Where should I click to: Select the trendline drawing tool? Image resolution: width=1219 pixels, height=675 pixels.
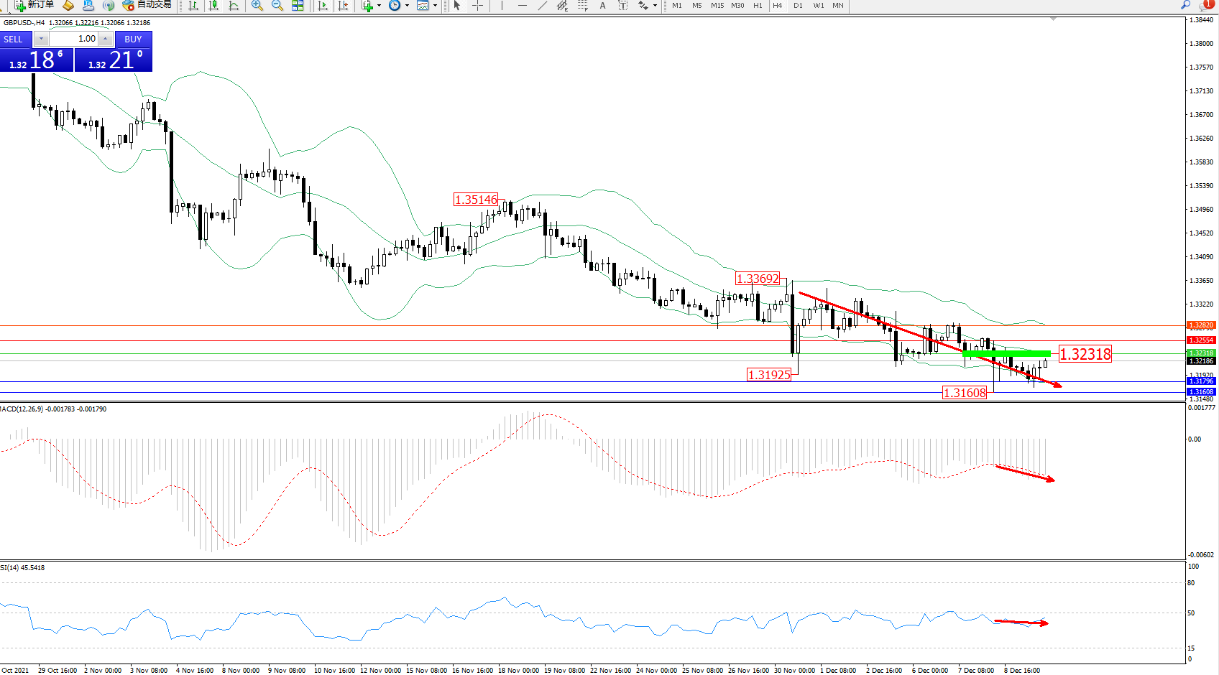(543, 6)
